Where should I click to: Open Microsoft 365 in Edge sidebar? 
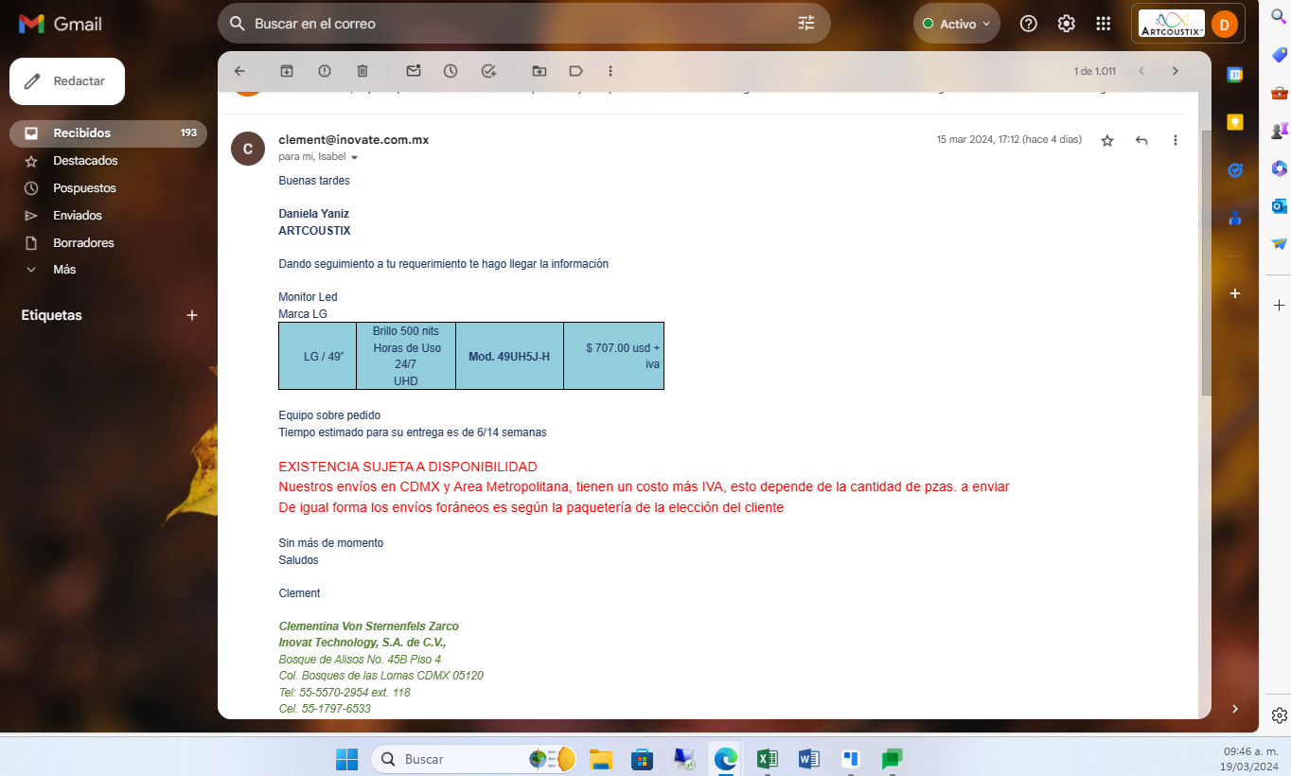(x=1279, y=168)
